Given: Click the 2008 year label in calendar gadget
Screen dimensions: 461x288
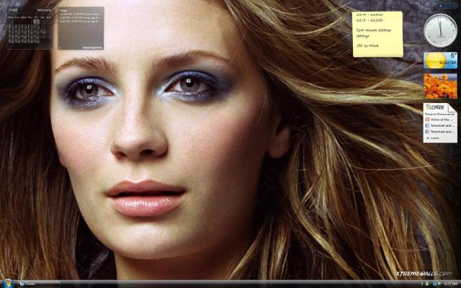Looking at the screenshot, I should (x=13, y=10).
